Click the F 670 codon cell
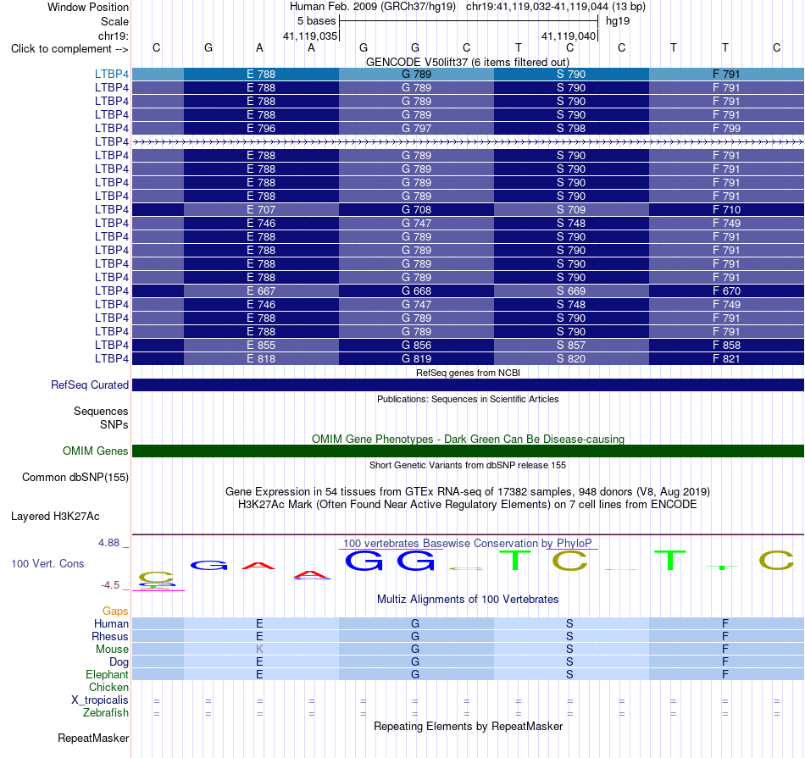Image resolution: width=805 pixels, height=758 pixels. 726,291
